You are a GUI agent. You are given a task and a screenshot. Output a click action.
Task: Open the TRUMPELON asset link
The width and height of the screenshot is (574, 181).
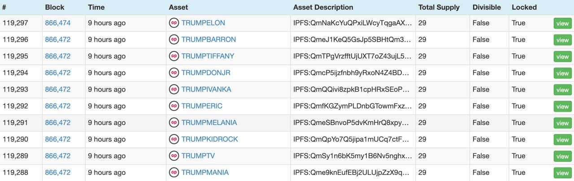click(x=203, y=23)
